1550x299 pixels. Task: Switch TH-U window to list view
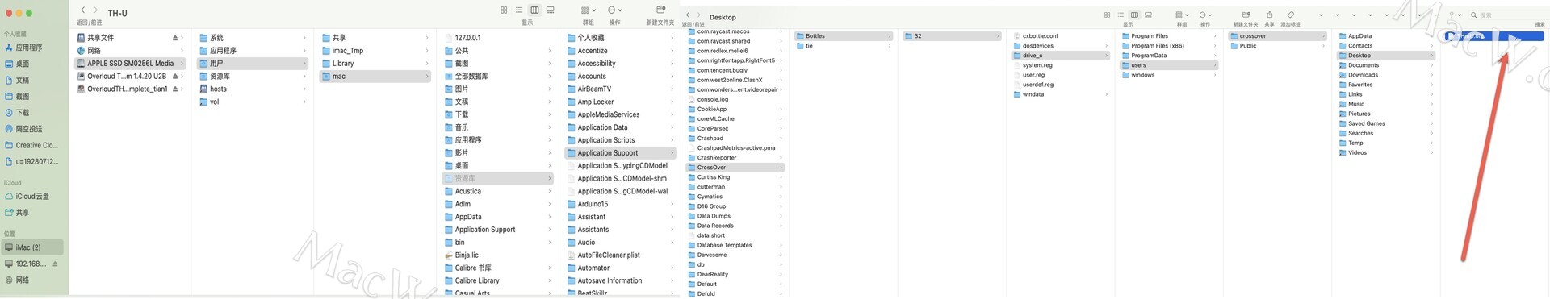coord(519,10)
